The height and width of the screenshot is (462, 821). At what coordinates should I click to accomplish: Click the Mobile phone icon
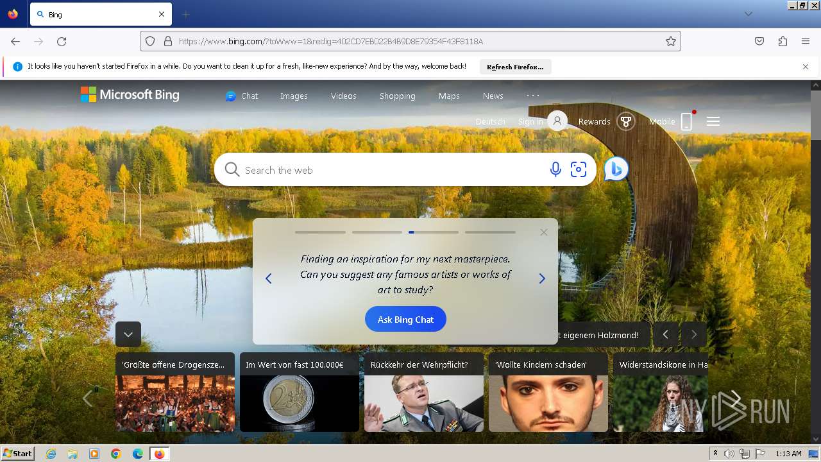[686, 121]
